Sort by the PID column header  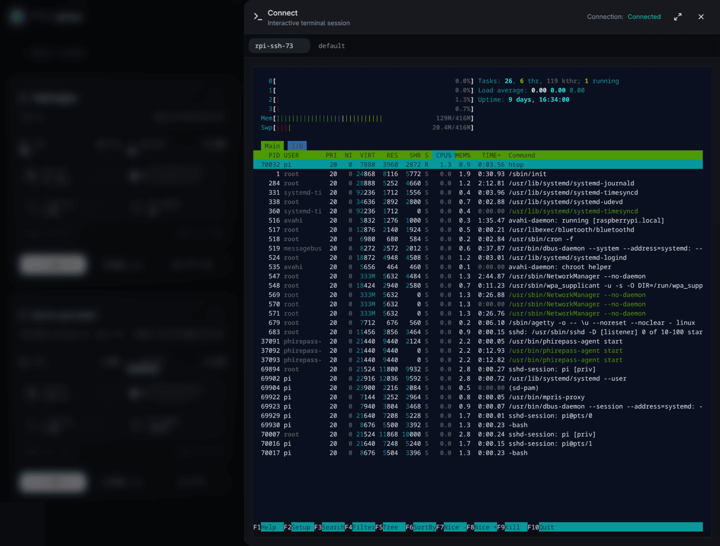coord(274,155)
